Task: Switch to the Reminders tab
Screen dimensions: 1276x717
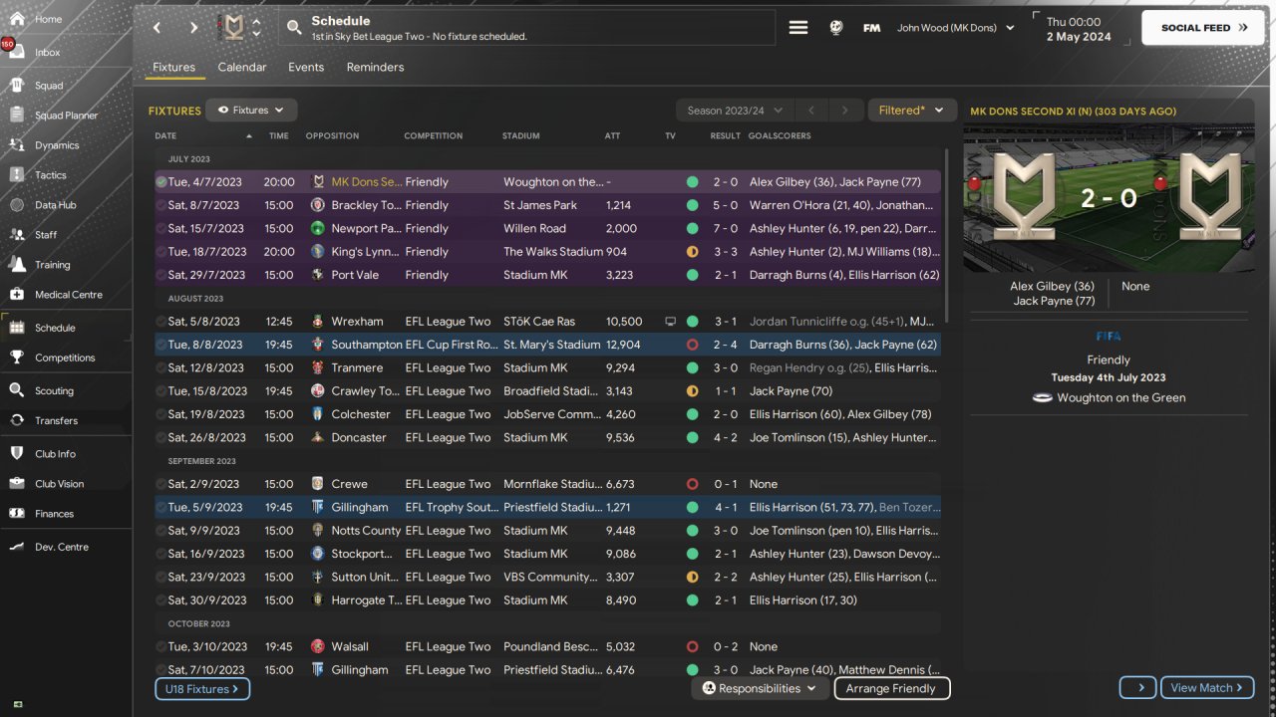Action: point(375,68)
